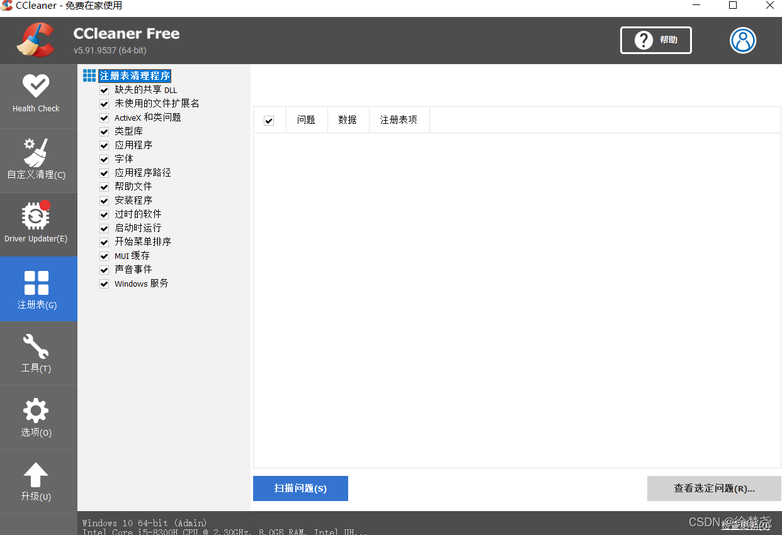This screenshot has width=782, height=535.
Task: Open the Health Check section
Action: (x=36, y=96)
